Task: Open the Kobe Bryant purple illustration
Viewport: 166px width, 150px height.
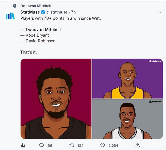Action: pos(128,79)
